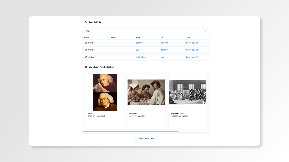Click the 'More From This Collection' heading

coord(101,67)
